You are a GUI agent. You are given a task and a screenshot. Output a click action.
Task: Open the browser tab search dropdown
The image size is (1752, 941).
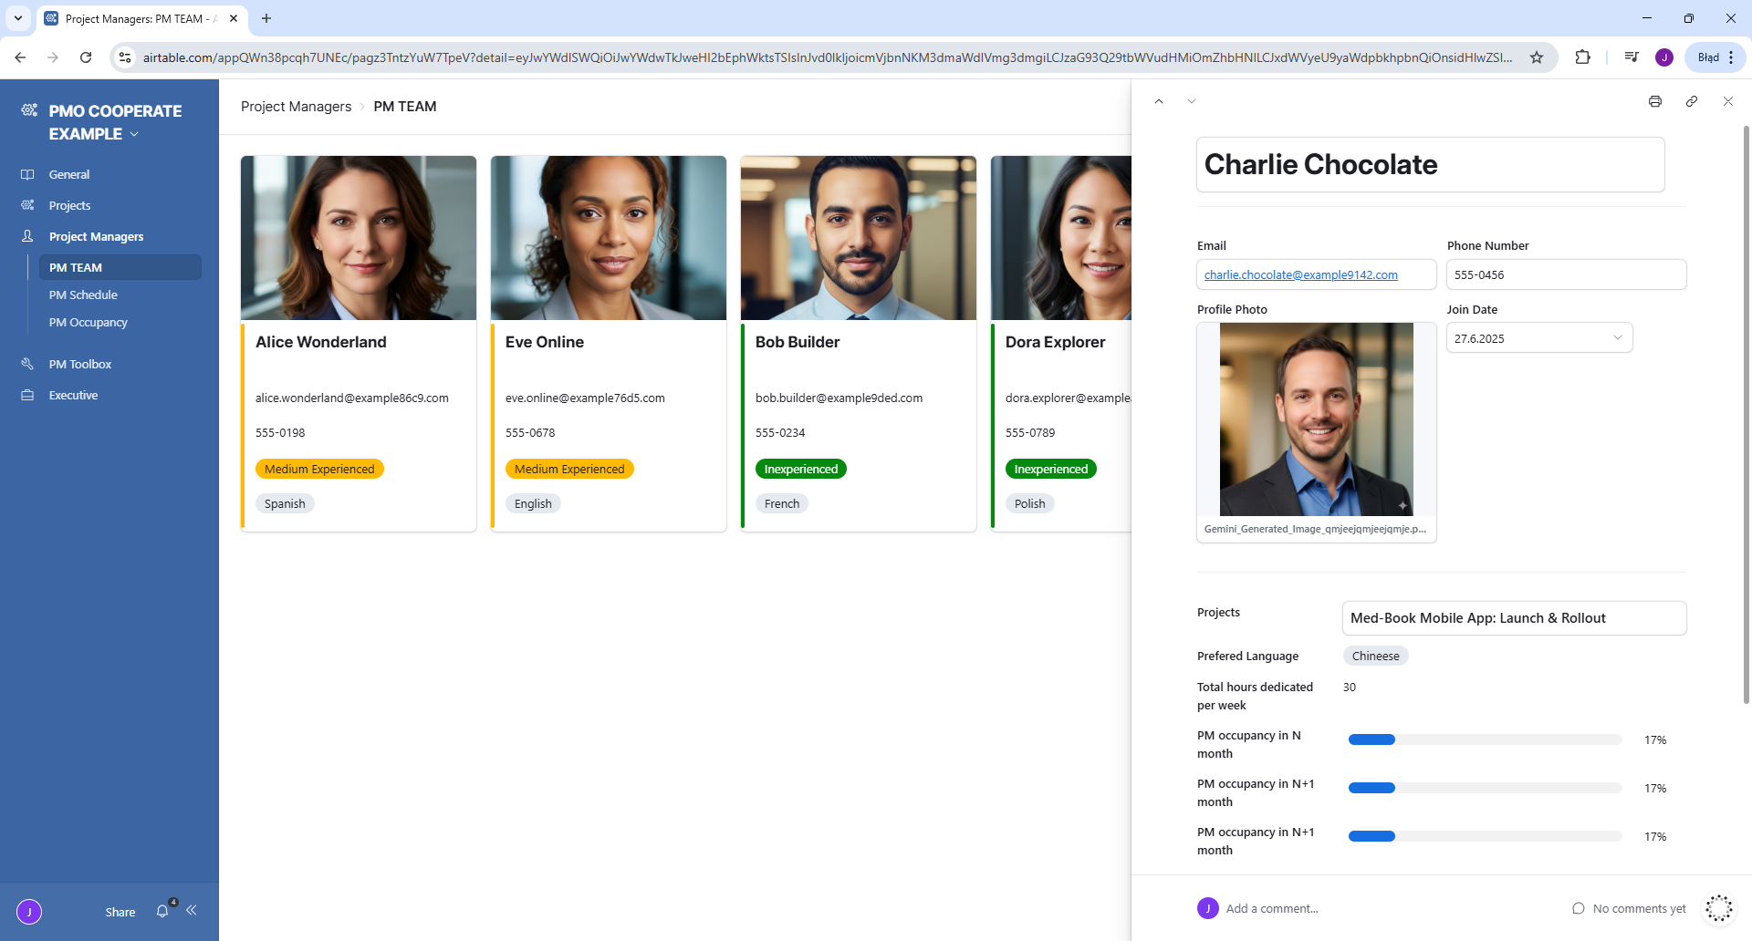pyautogui.click(x=18, y=18)
